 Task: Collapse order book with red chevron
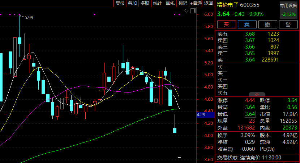pos(257,94)
